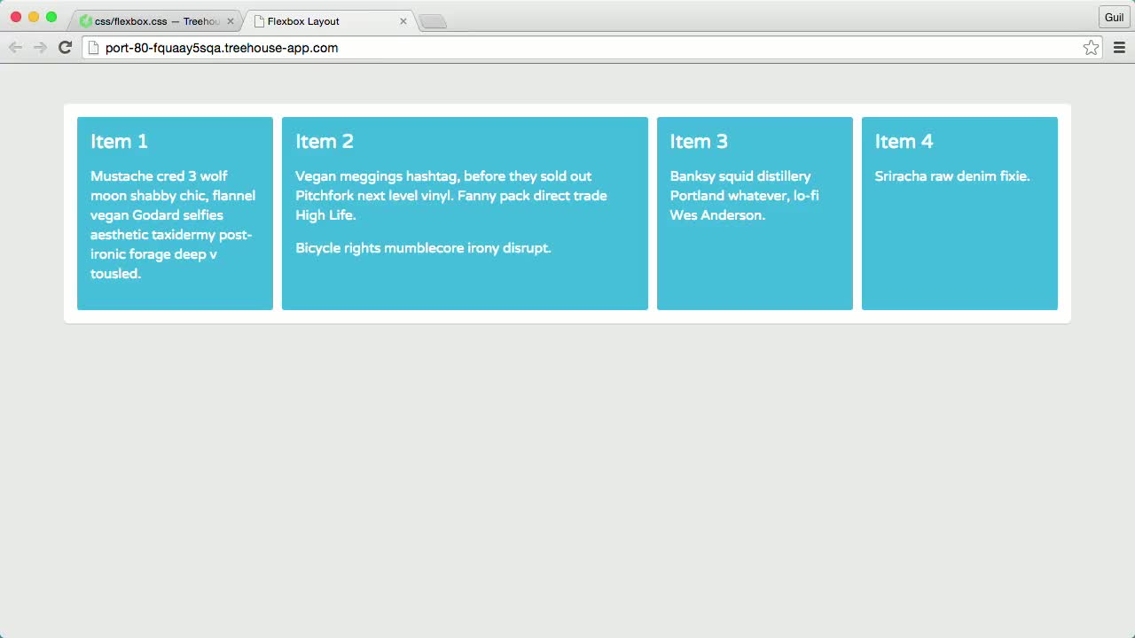Click the Item 2 heading

click(x=325, y=142)
